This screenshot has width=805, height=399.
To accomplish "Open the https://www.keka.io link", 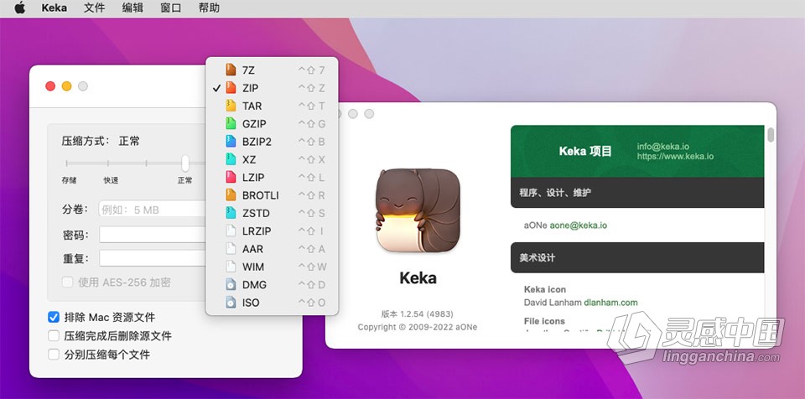I will [675, 156].
